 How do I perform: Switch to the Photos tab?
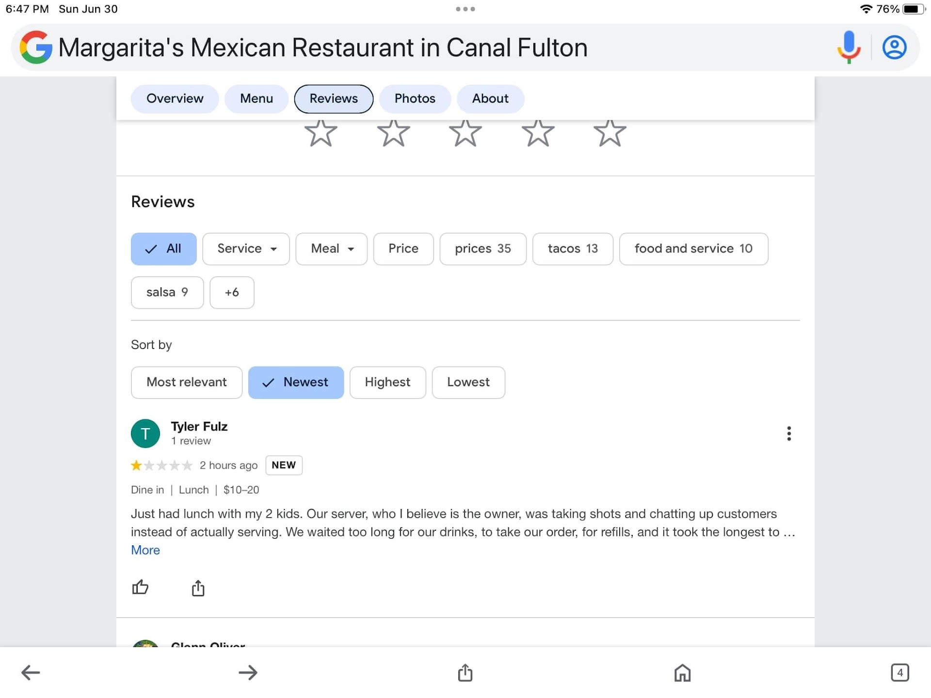pyautogui.click(x=415, y=99)
